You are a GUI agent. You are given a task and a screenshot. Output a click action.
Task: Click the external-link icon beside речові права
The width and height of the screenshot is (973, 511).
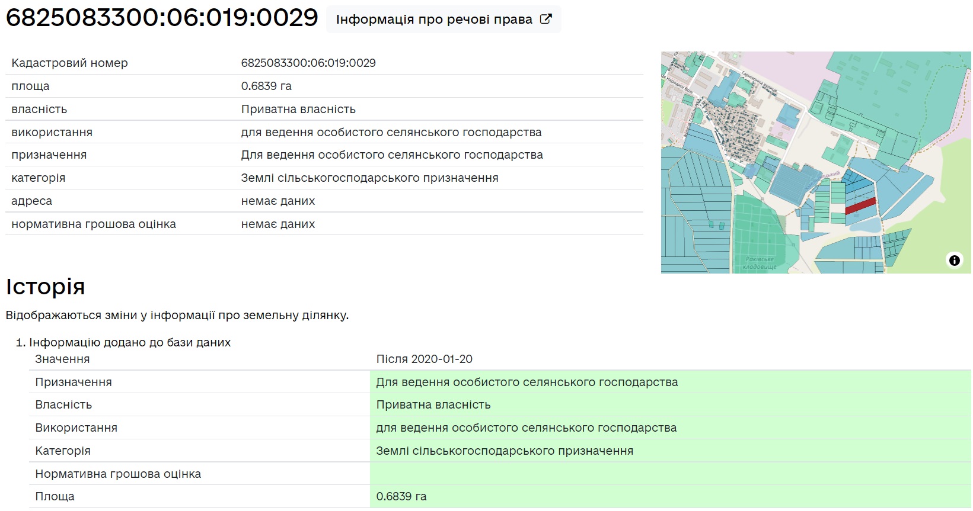(x=545, y=19)
